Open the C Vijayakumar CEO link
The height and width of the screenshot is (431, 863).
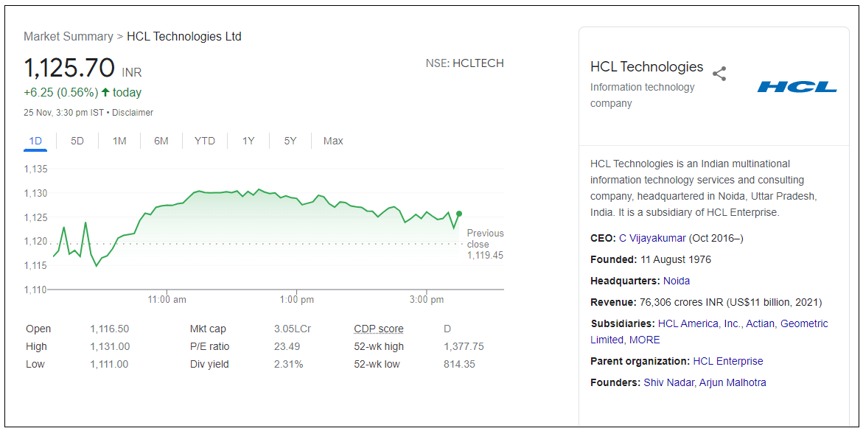pyautogui.click(x=653, y=239)
